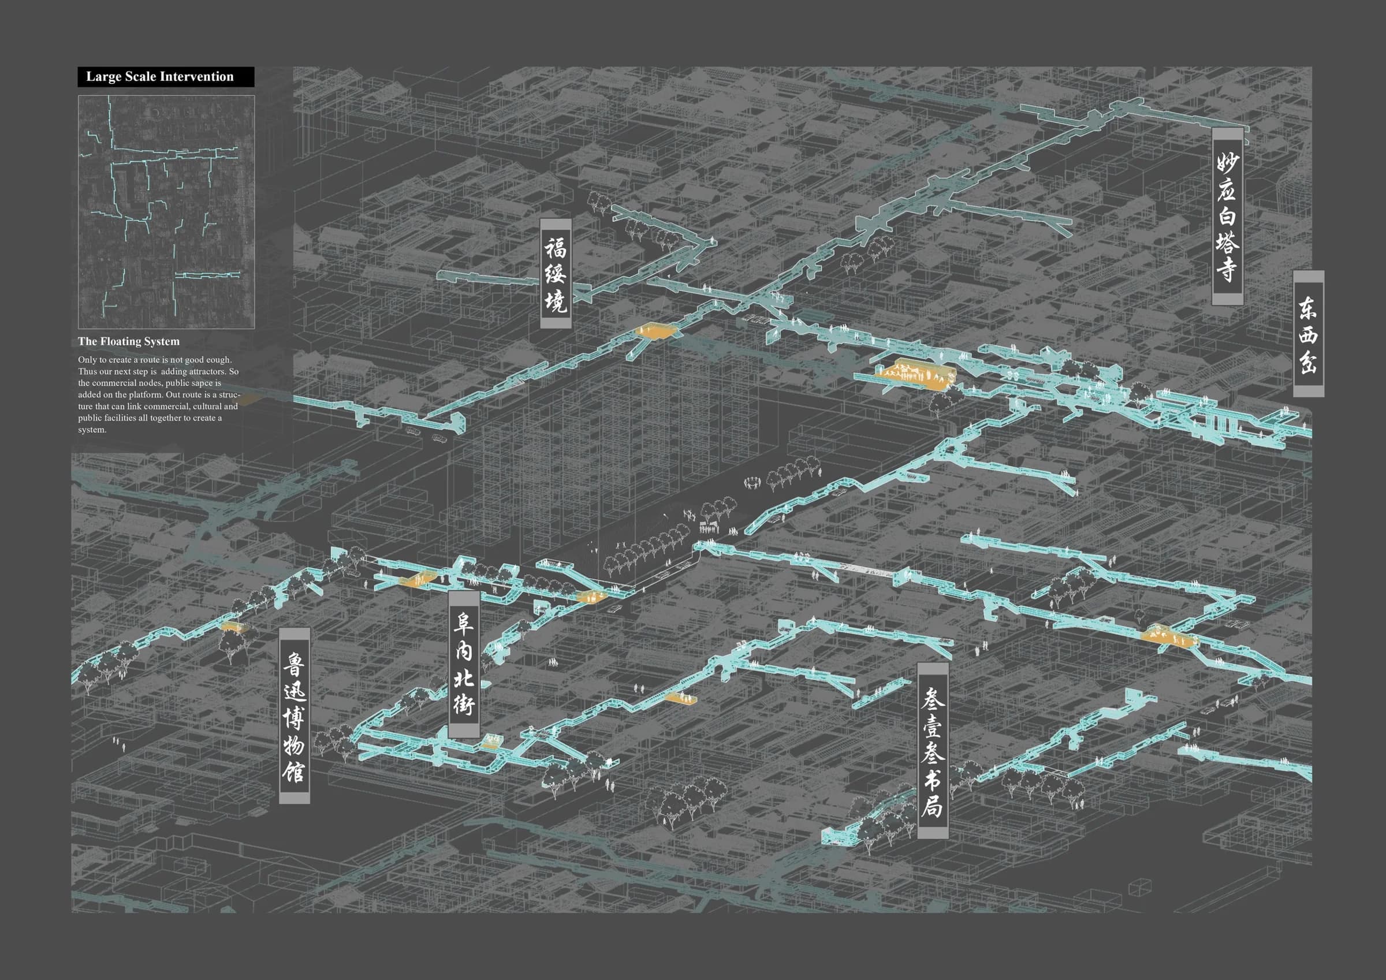The image size is (1386, 980).
Task: Click the orange node near 福绥境 label
Action: 655,330
